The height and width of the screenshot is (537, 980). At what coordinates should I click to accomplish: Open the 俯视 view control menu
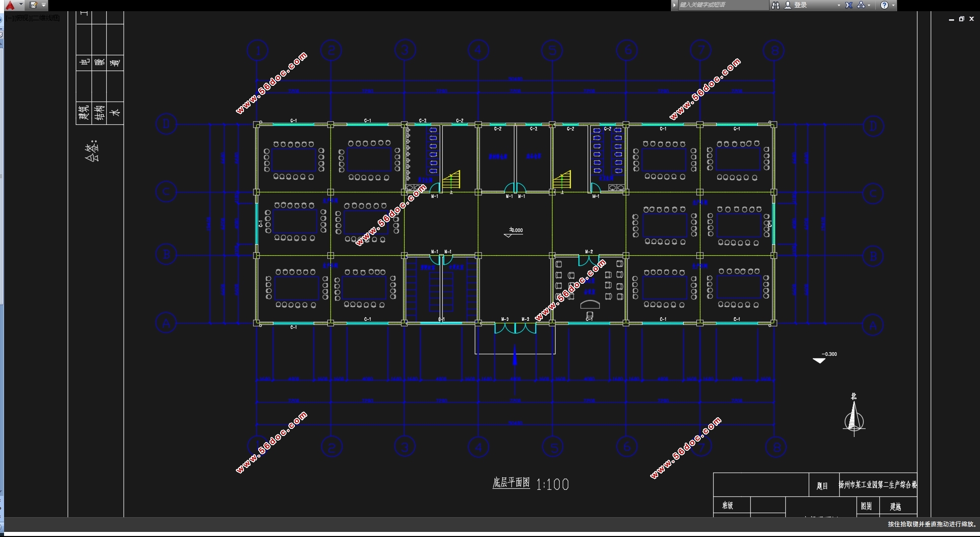21,18
